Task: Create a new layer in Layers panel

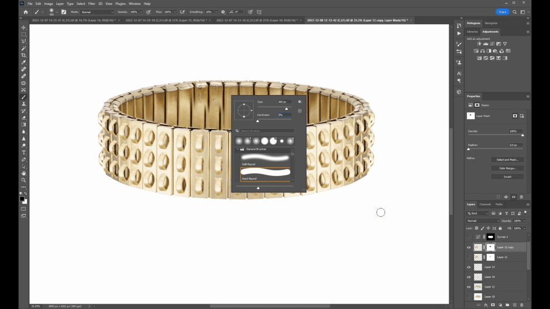Action: point(515,305)
